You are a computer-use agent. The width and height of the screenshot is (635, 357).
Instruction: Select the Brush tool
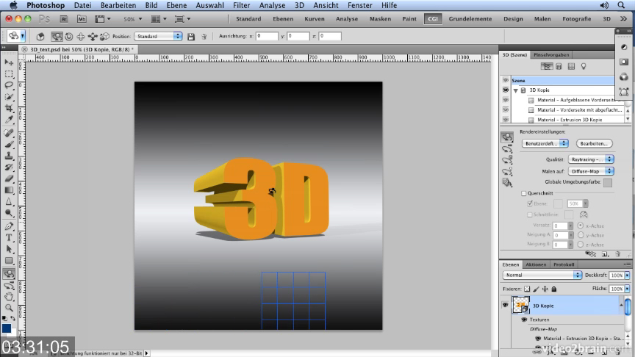[x=9, y=145]
